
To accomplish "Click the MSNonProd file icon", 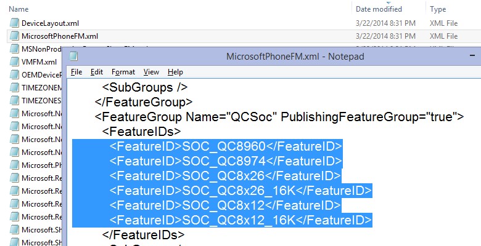I will (14, 49).
